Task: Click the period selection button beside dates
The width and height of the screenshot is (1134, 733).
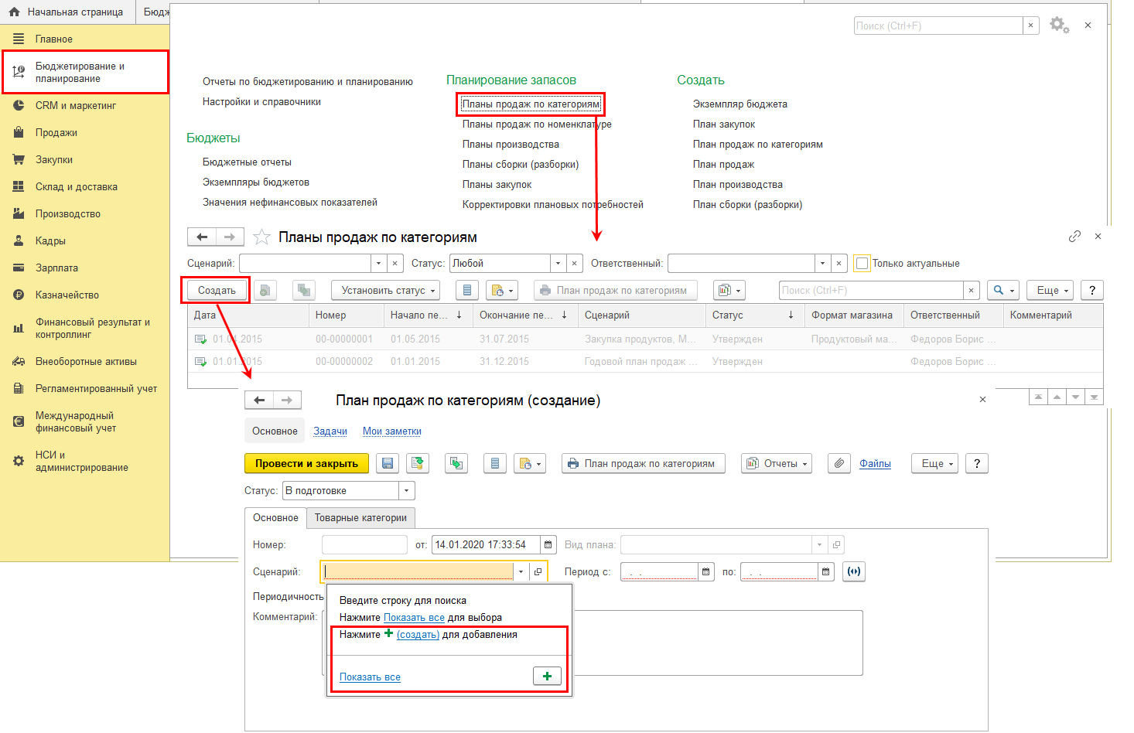Action: coord(854,571)
